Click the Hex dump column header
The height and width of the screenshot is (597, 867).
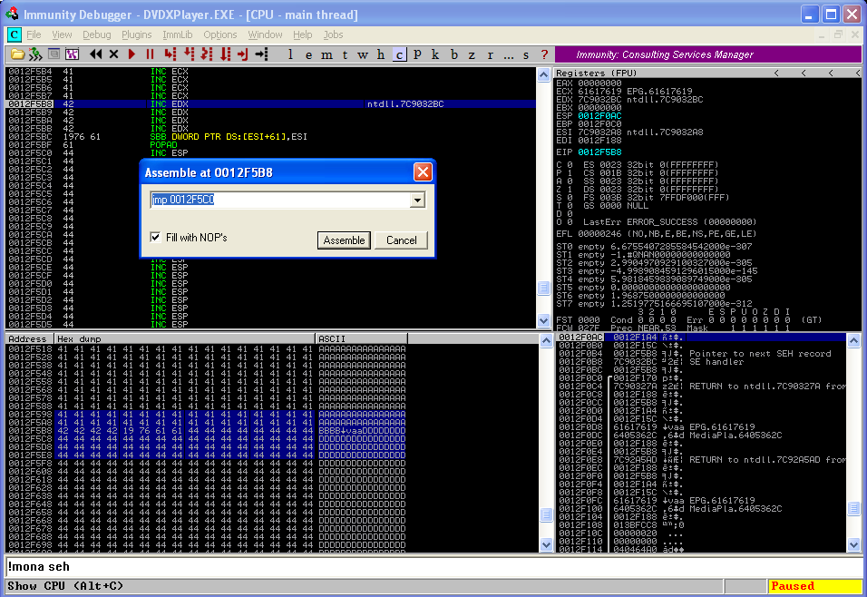click(x=184, y=338)
